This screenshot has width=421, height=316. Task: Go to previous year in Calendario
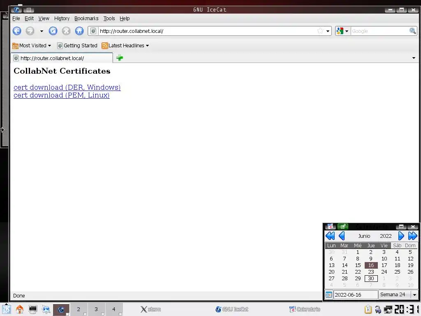330,236
